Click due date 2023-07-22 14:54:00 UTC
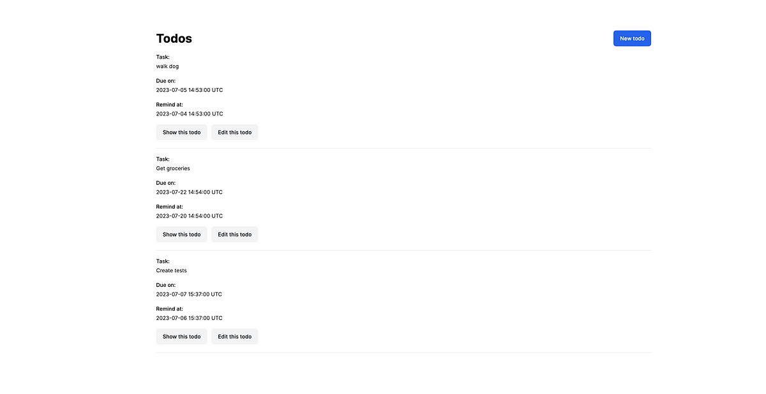The width and height of the screenshot is (766, 394). (x=190, y=192)
